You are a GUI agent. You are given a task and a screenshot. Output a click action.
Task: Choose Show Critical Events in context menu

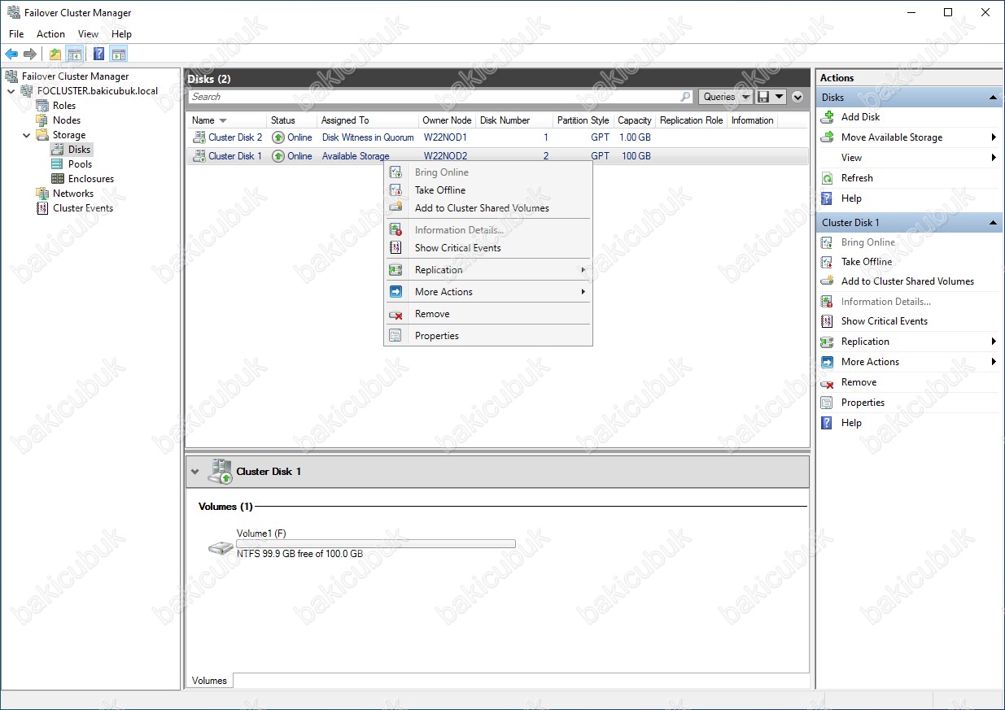pyautogui.click(x=488, y=248)
